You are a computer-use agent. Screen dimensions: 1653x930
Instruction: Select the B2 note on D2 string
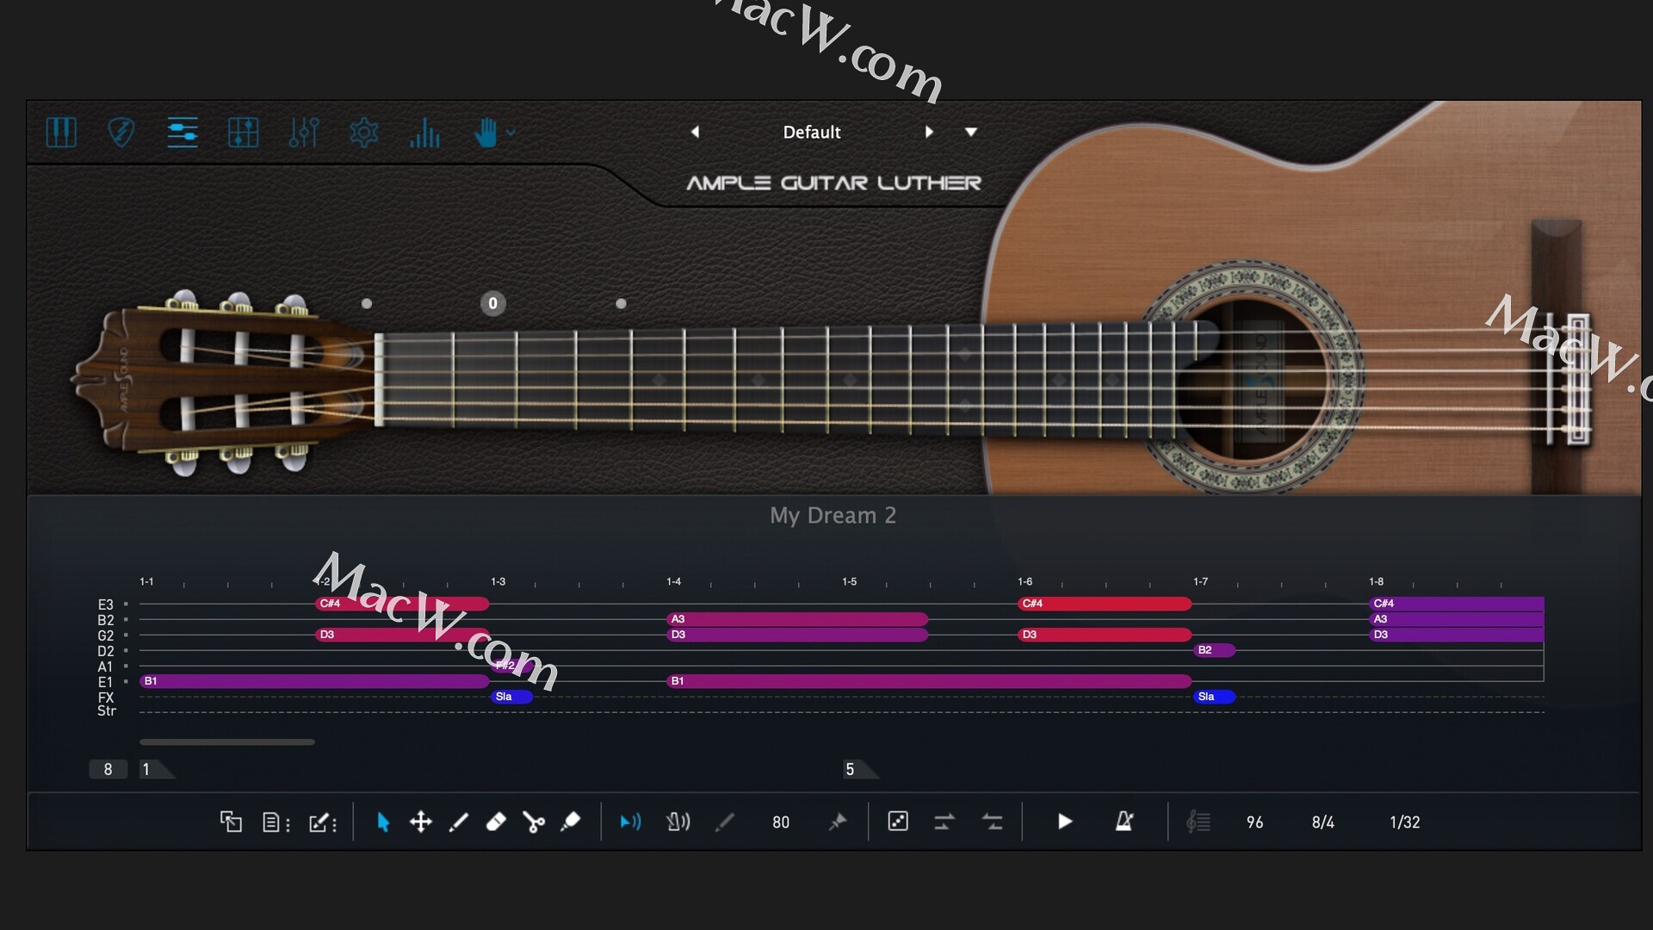1214,650
